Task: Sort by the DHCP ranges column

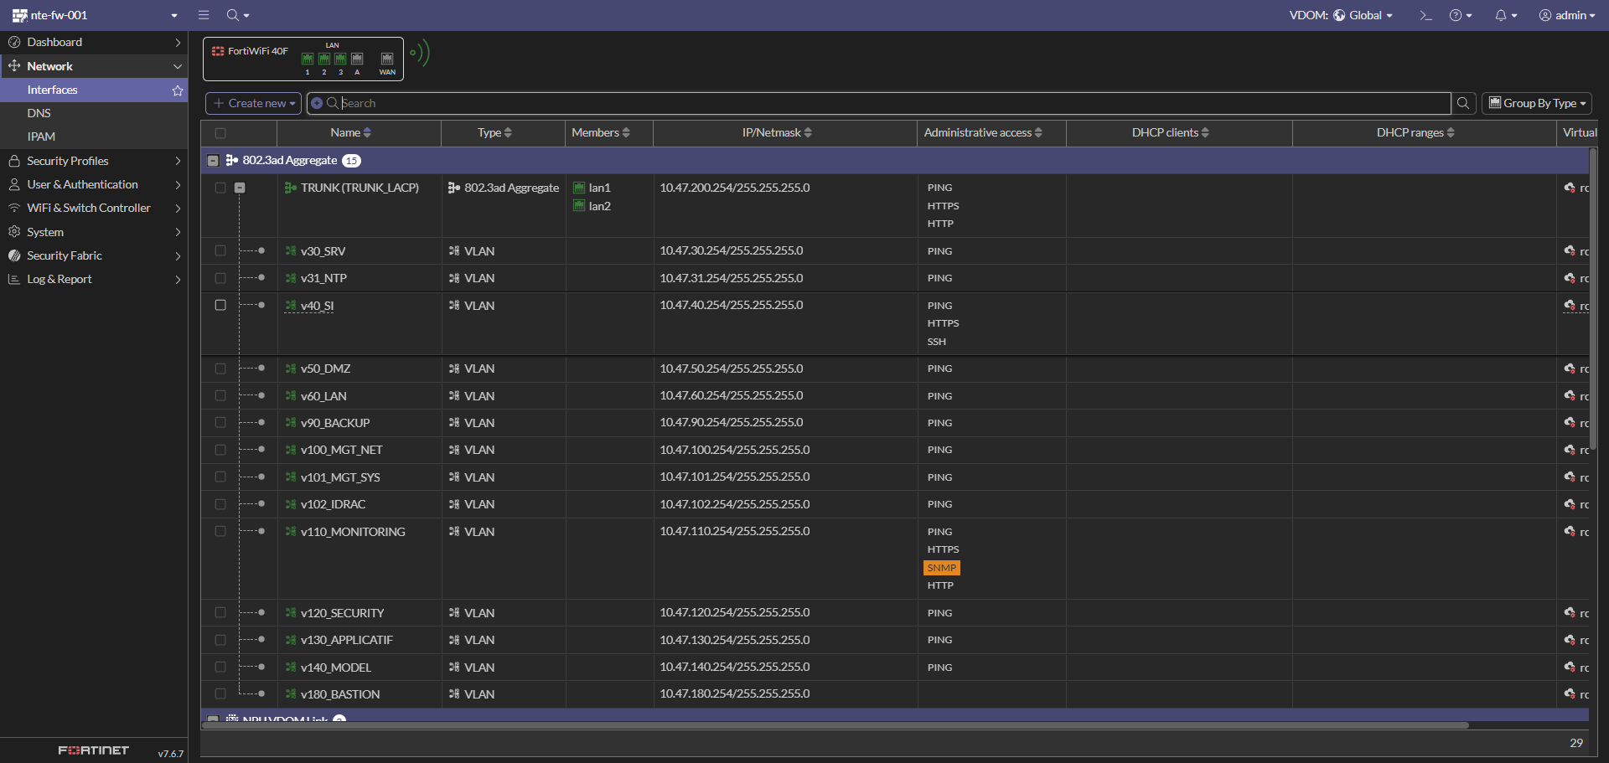Action: pos(1425,133)
